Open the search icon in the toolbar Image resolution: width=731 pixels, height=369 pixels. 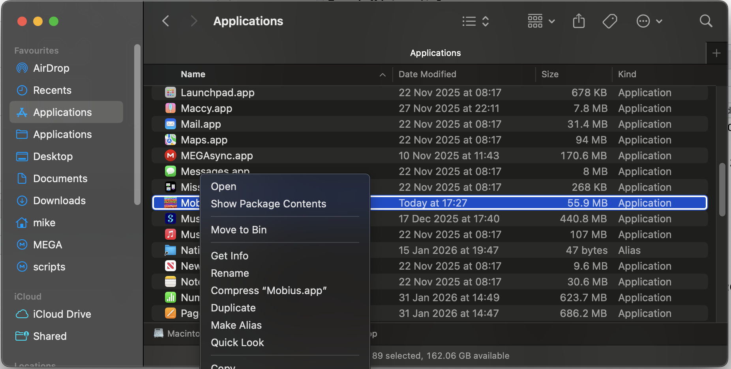pos(705,21)
